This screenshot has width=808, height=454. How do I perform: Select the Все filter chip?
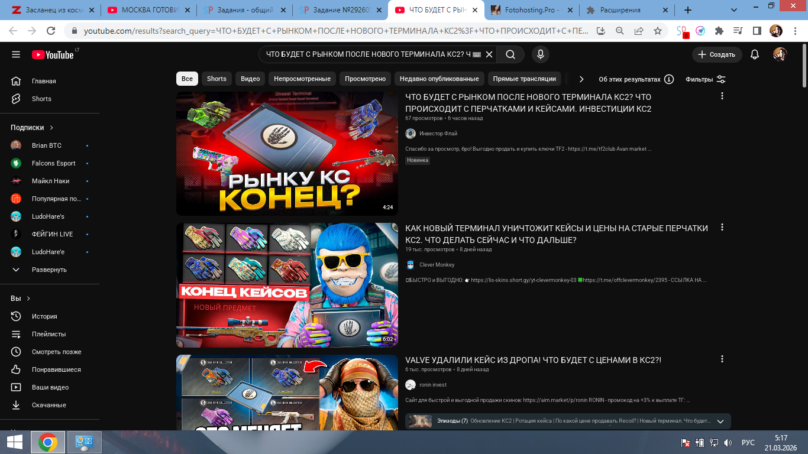tap(187, 79)
